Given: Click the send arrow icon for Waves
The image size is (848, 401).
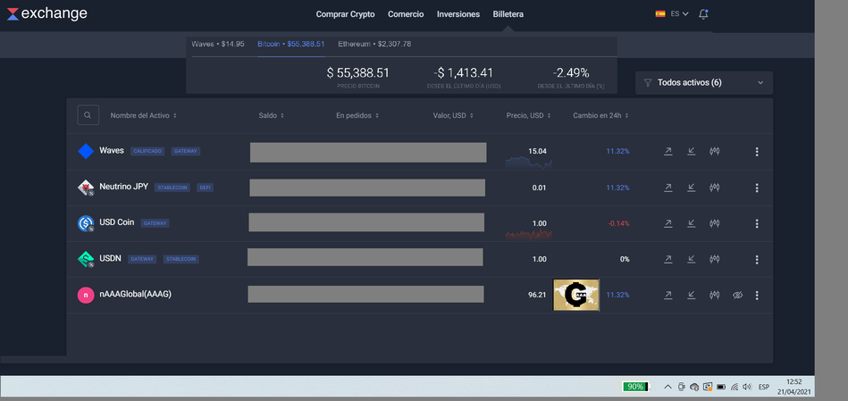Looking at the screenshot, I should (667, 151).
